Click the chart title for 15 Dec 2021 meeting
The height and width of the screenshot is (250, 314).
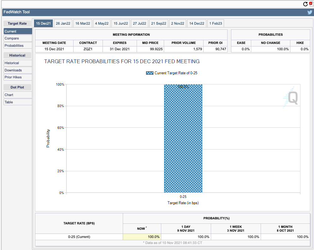122,61
